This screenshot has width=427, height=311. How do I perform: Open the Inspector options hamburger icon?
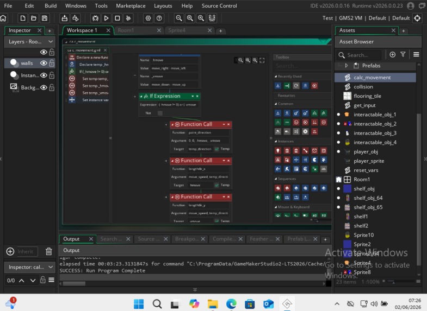tap(51, 280)
